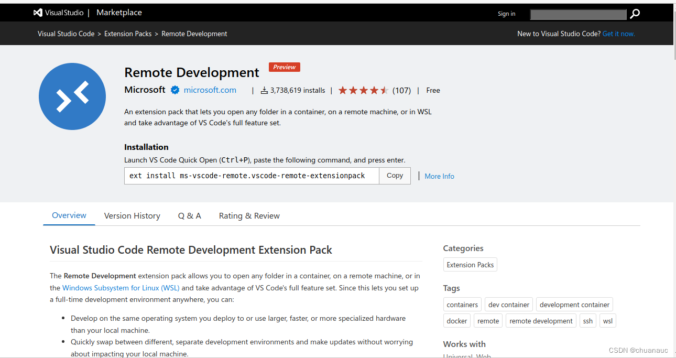
Task: Select the dev container tag
Action: point(509,305)
